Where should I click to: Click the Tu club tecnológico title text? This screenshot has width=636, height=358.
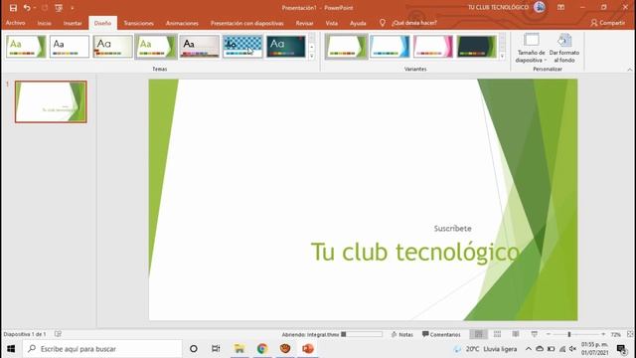[415, 252]
